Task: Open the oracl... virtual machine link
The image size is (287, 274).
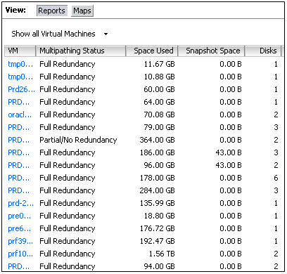Action: tap(20, 115)
